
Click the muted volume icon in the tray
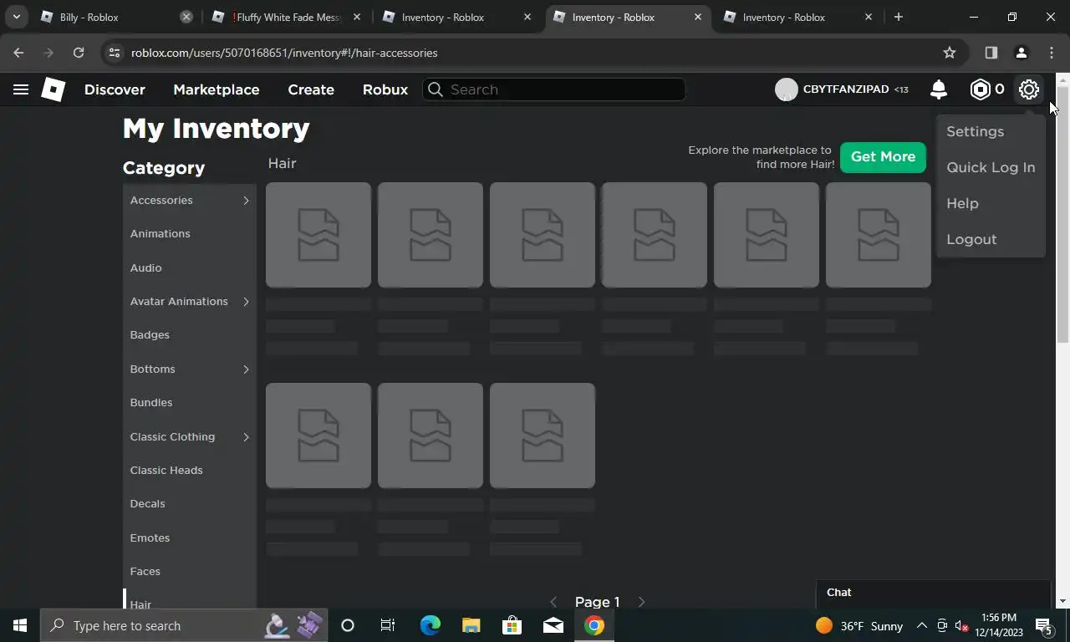tap(961, 625)
